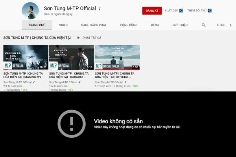
Task: Click the XUẤT CSV export icon
Action: 181,11
